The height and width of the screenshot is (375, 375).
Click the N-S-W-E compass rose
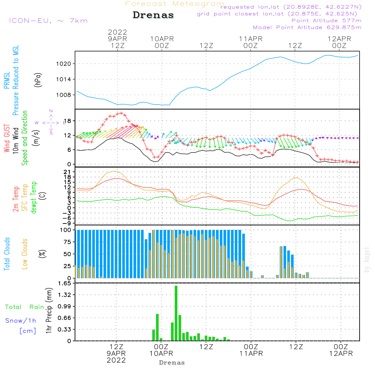[x=51, y=123]
